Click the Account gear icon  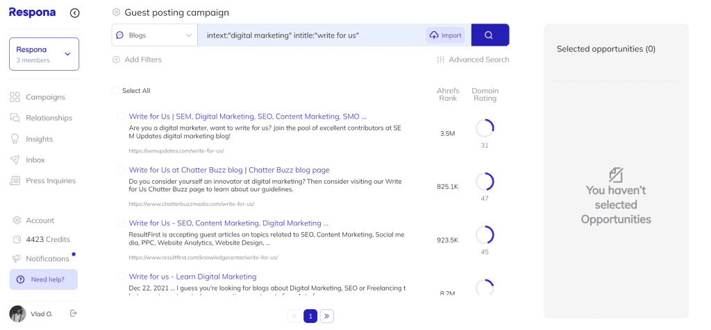(x=17, y=220)
